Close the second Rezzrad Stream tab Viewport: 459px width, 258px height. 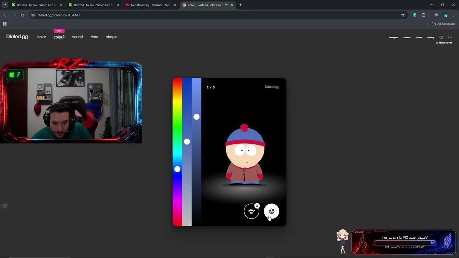118,5
